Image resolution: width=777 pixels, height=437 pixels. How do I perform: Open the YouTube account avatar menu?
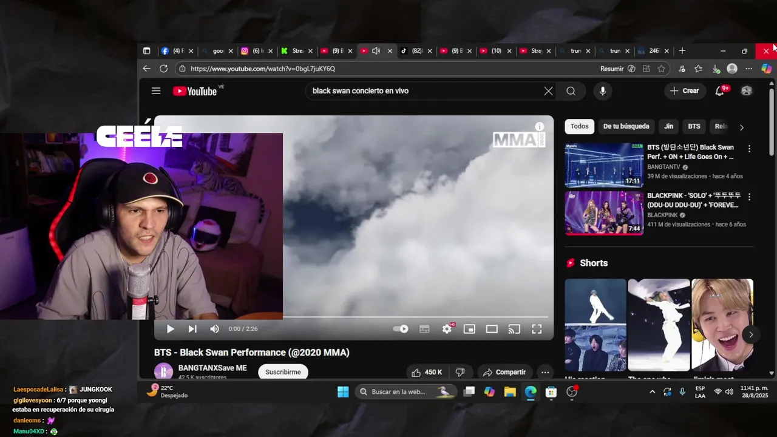click(747, 91)
